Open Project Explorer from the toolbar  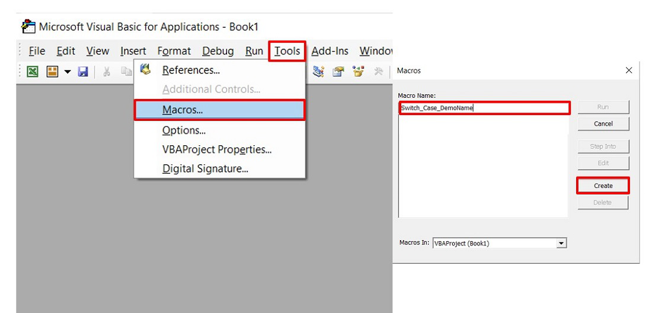(x=319, y=72)
